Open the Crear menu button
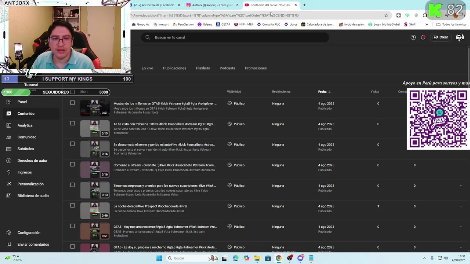 pyautogui.click(x=440, y=37)
